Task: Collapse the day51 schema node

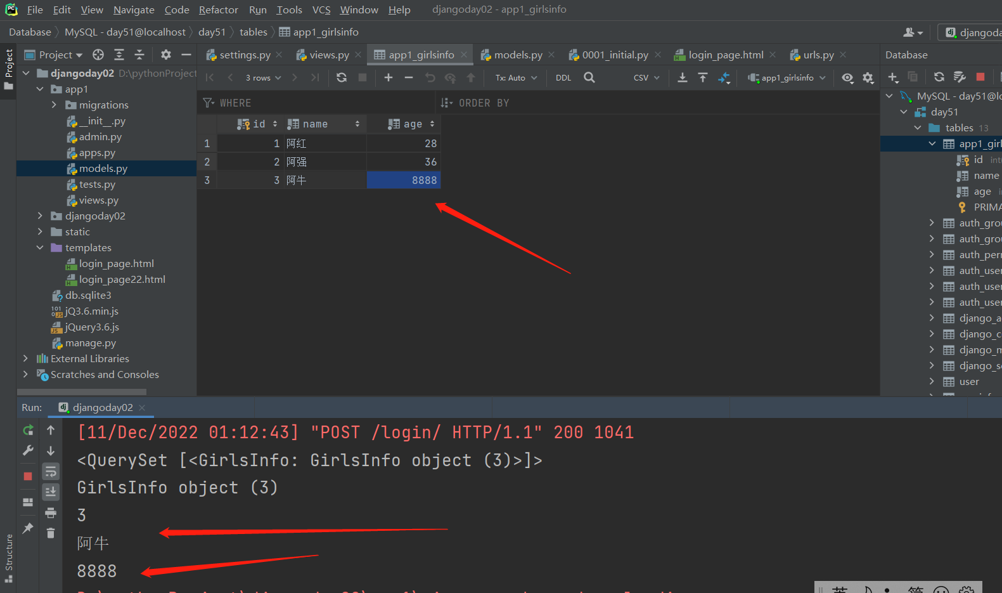Action: [x=904, y=112]
